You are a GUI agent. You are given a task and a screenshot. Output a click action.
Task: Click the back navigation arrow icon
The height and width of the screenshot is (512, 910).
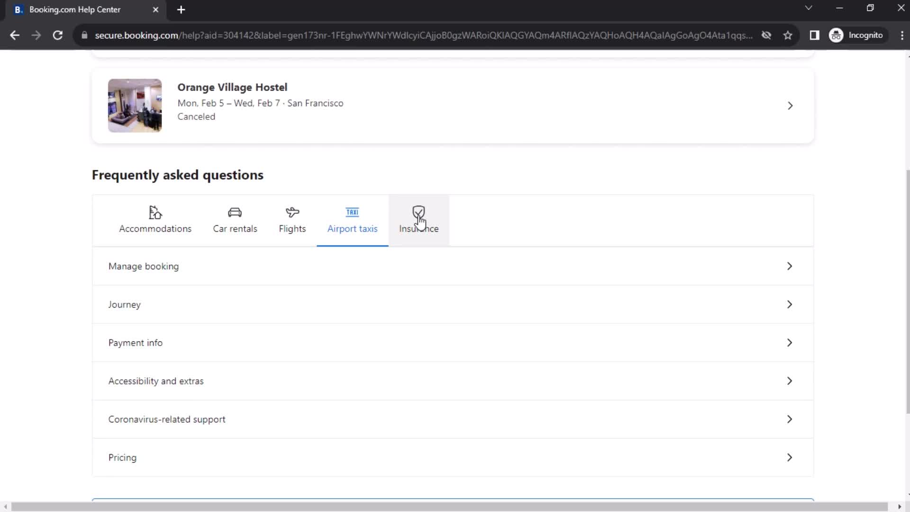(14, 35)
